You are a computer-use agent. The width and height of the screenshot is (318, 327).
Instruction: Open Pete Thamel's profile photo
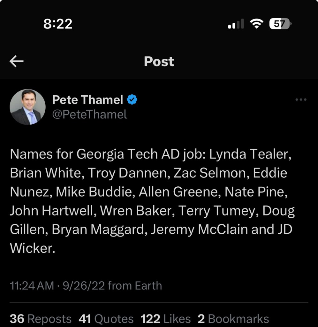[28, 107]
